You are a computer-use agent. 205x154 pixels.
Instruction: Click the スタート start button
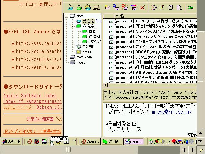11,141
